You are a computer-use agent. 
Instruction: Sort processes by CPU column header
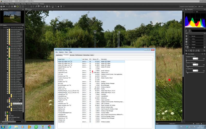coord(90,59)
